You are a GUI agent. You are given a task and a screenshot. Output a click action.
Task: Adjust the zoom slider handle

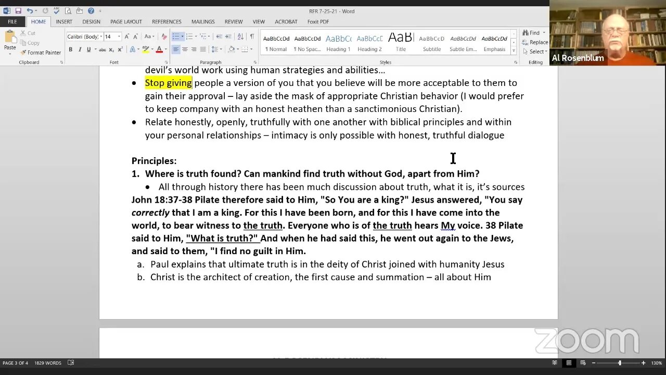[619, 363]
